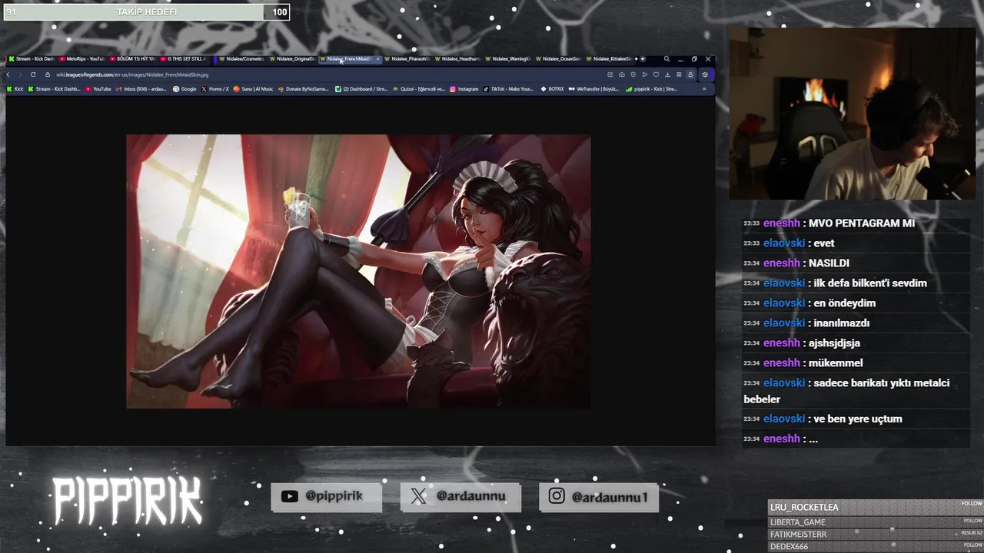Click the player arrow icon in address bar
984x553 pixels.
click(644, 75)
